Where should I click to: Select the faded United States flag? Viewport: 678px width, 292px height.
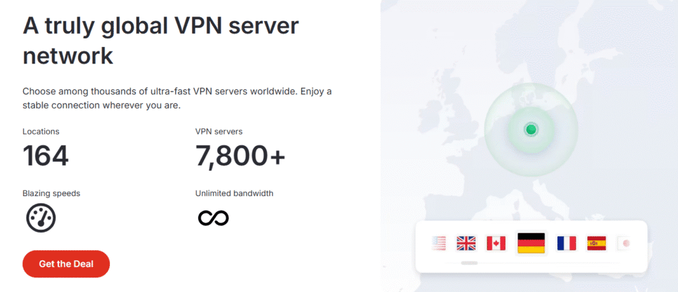(x=438, y=243)
